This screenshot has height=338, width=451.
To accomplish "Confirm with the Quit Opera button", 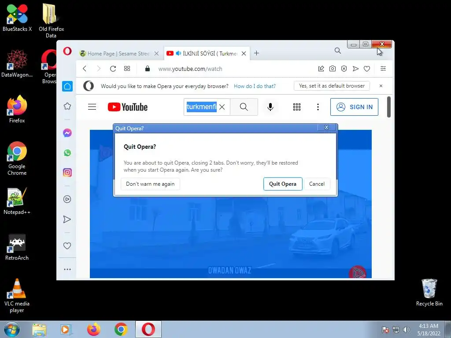I will [x=283, y=184].
